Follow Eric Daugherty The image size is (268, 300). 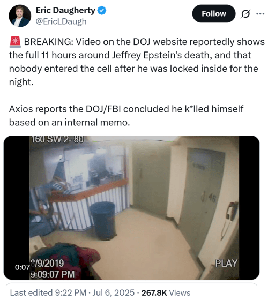[214, 14]
